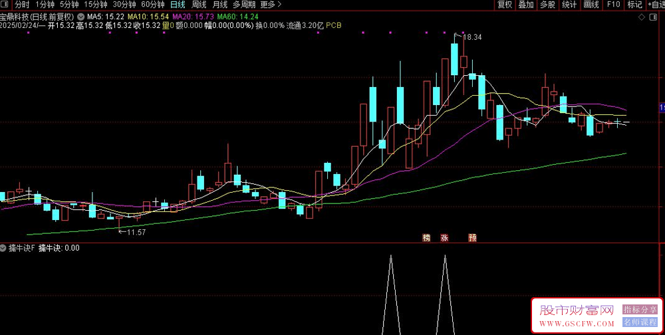Open the WWW.GSCFW.COM link
This screenshot has width=665, height=335.
(577, 323)
